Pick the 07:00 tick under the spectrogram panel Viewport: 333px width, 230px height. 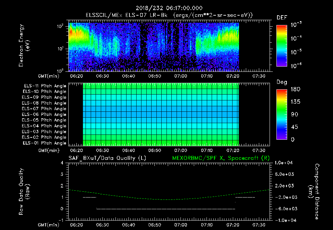(181, 76)
